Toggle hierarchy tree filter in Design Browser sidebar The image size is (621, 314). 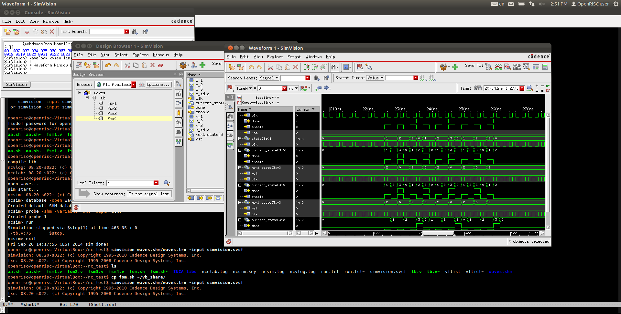pyautogui.click(x=179, y=123)
